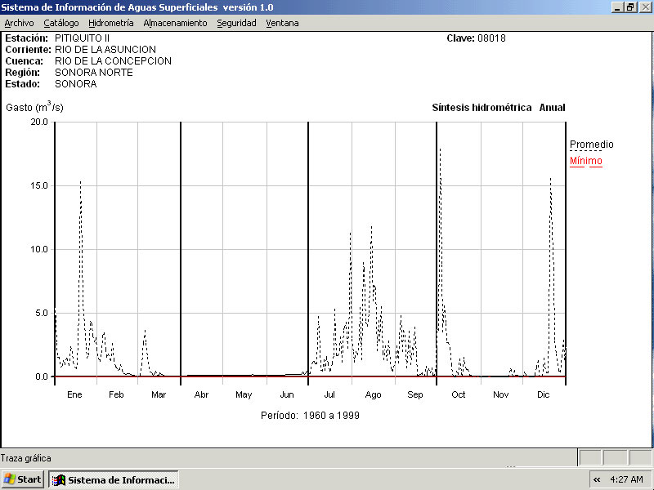
Task: Open the Ventana menu
Action: [282, 23]
